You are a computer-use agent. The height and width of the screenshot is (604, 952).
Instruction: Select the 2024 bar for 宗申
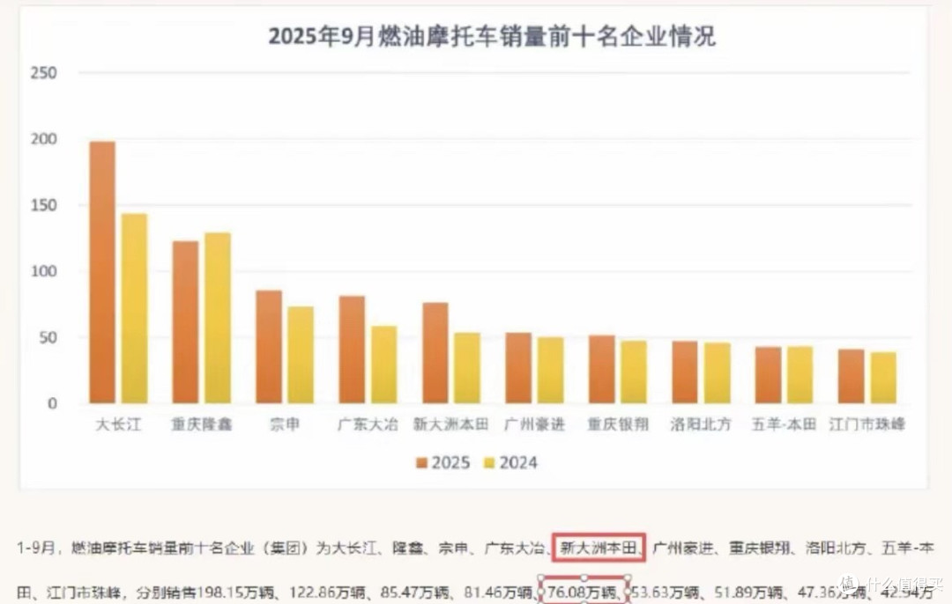[301, 355]
